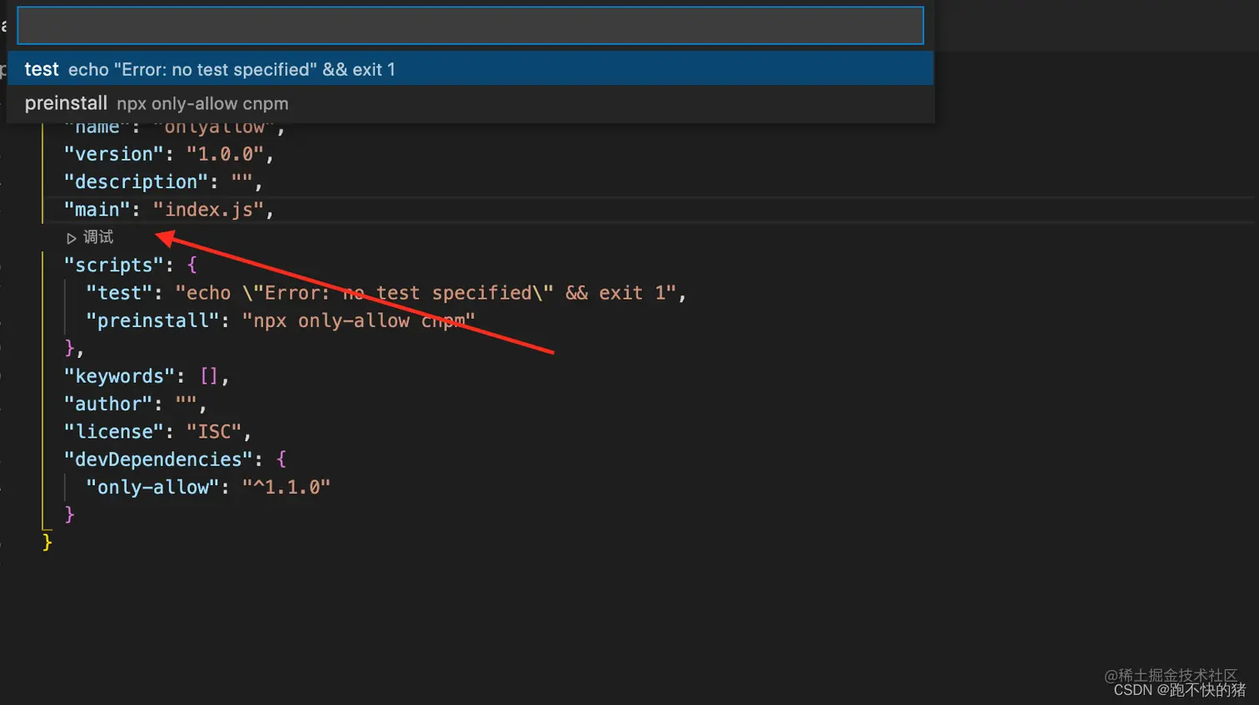
Task: Click the "index.js" value
Action: (x=208, y=210)
